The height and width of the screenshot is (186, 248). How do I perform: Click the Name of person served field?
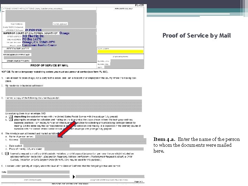pyautogui.click(x=89, y=136)
